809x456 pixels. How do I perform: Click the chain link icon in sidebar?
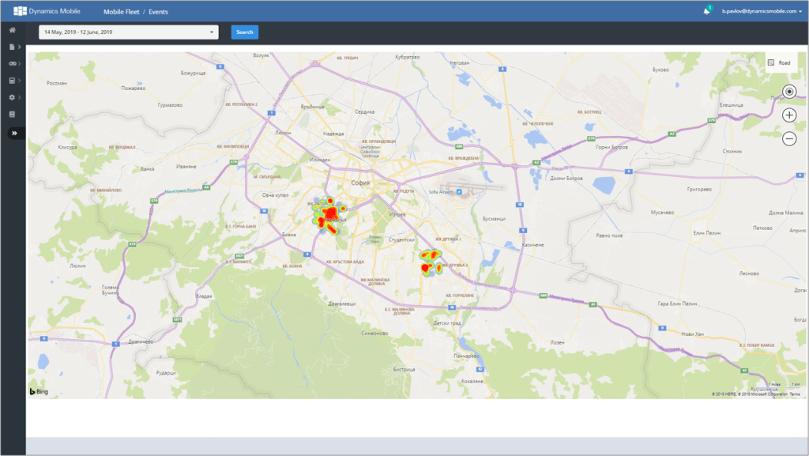[13, 63]
